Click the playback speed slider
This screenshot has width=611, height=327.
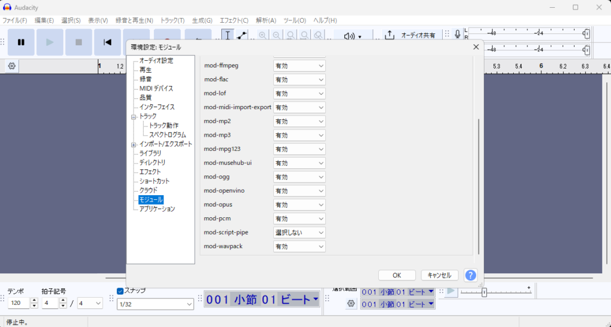click(x=484, y=292)
